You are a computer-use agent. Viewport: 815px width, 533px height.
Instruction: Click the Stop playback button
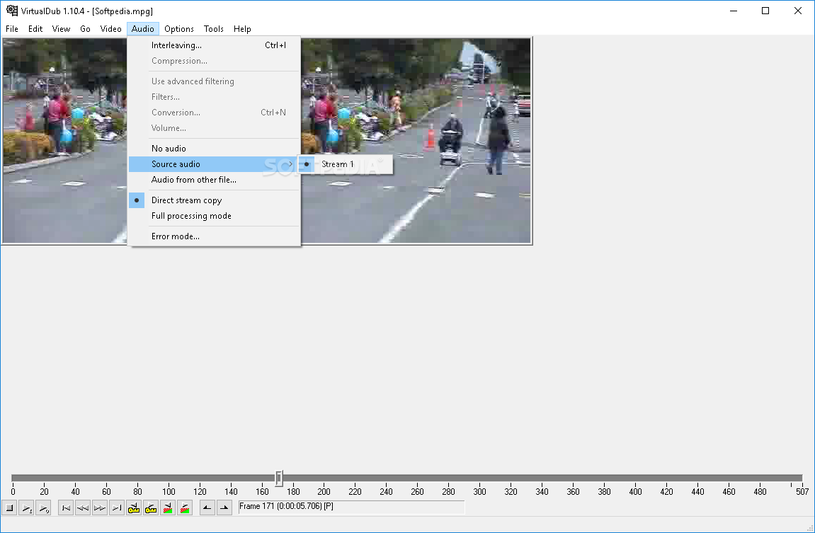tap(9, 508)
